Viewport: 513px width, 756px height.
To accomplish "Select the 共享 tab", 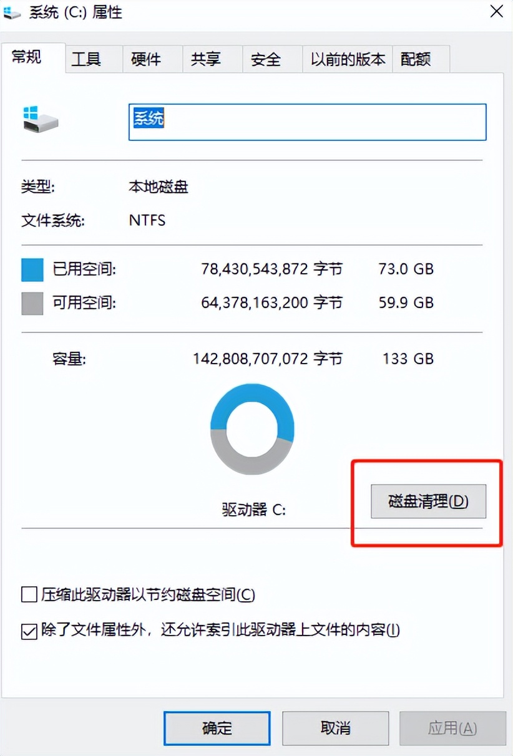I will click(x=206, y=60).
